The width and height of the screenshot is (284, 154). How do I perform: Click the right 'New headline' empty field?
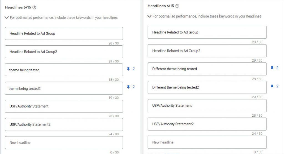[207, 142]
